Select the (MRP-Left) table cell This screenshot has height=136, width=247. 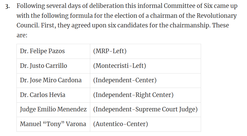110,51
